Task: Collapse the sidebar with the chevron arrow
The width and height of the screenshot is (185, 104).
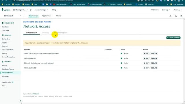Action: point(21,101)
